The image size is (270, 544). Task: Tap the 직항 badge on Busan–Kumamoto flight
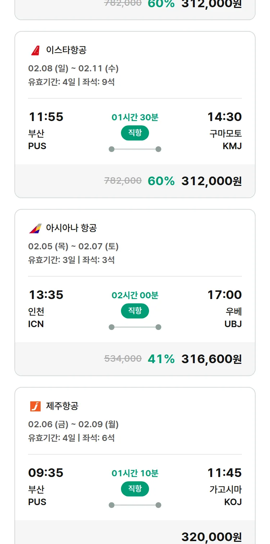click(135, 133)
